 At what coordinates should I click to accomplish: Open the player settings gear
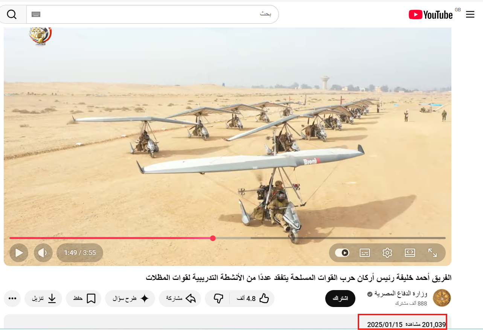click(x=387, y=253)
